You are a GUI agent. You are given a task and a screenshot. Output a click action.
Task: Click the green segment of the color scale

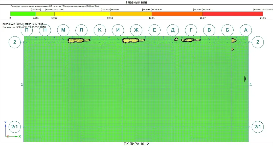point(23,14)
